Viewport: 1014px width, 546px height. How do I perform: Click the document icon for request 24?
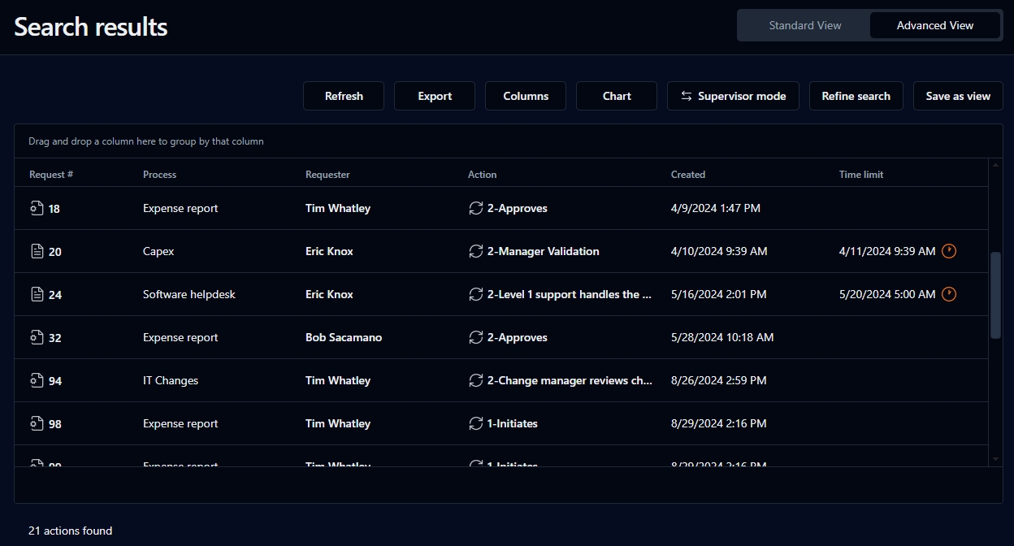coord(36,295)
